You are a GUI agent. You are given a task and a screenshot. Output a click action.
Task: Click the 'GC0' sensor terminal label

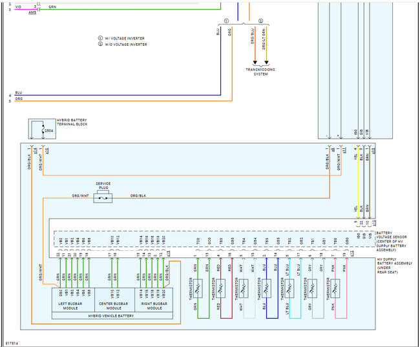pos(209,241)
